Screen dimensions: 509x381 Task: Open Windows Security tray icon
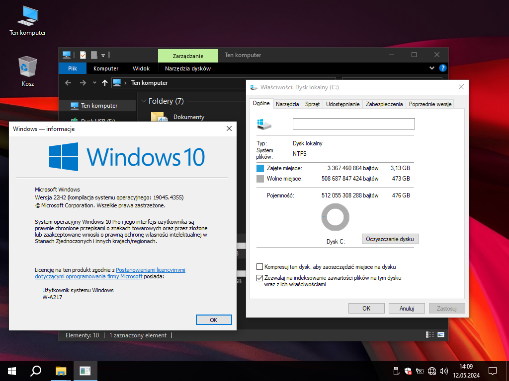click(x=408, y=371)
